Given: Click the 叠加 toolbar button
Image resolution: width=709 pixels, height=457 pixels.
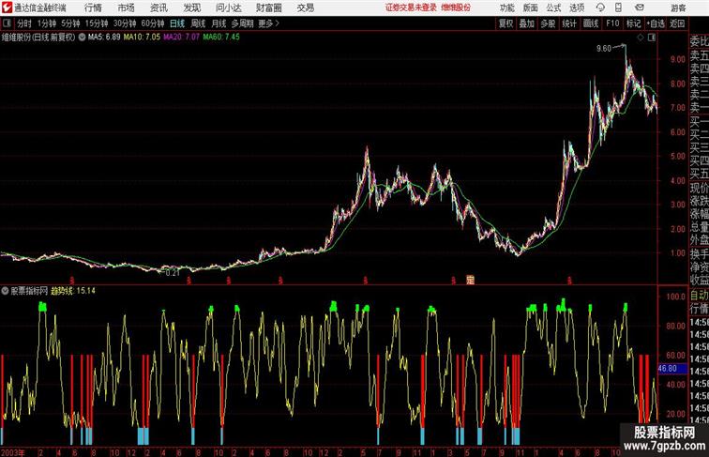Looking at the screenshot, I should click(x=527, y=23).
